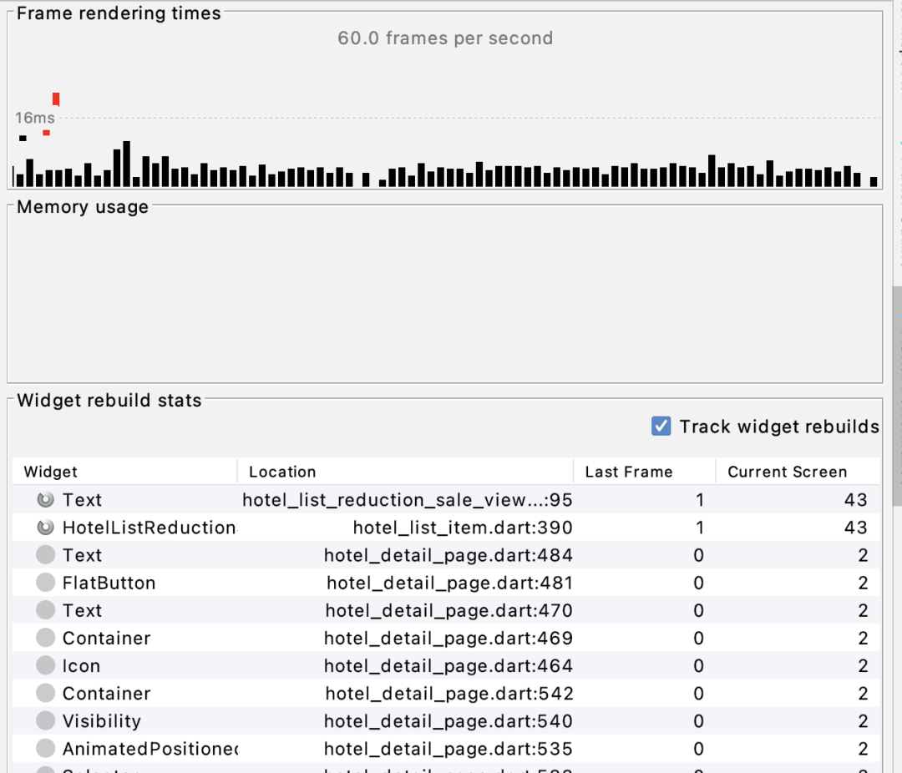
Task: Click the gray circle icon beside AnimatedPositioned
Action: tap(46, 749)
